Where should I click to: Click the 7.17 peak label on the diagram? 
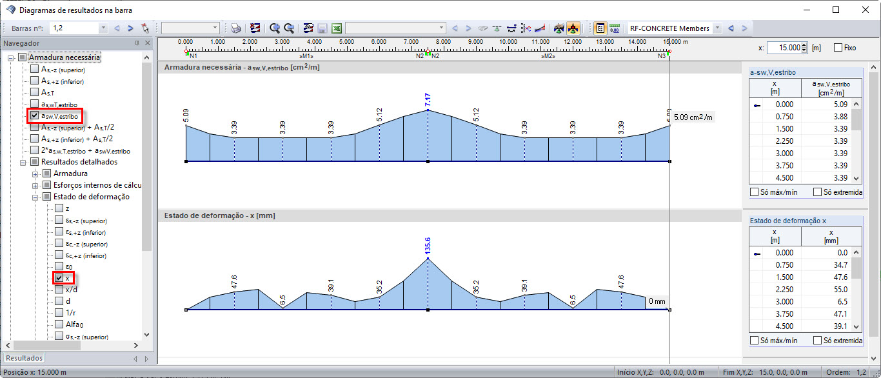point(428,100)
